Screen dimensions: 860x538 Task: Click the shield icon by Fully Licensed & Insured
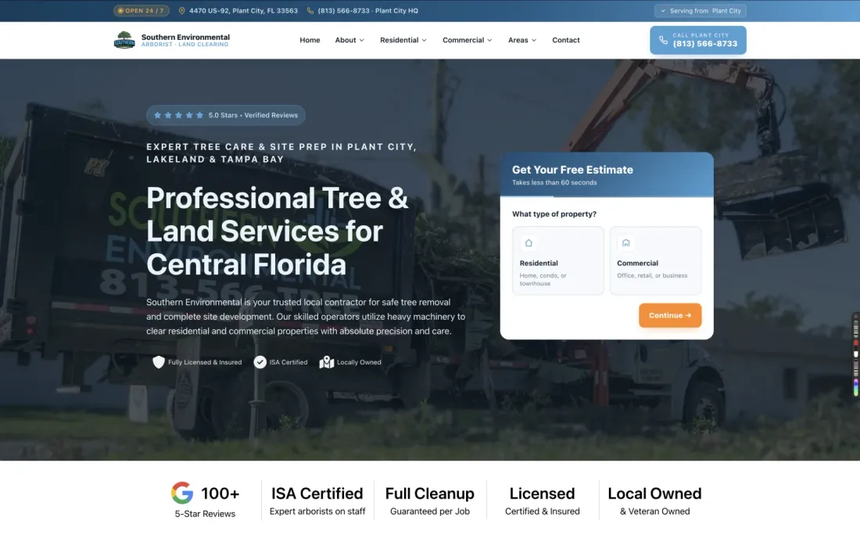pyautogui.click(x=159, y=362)
